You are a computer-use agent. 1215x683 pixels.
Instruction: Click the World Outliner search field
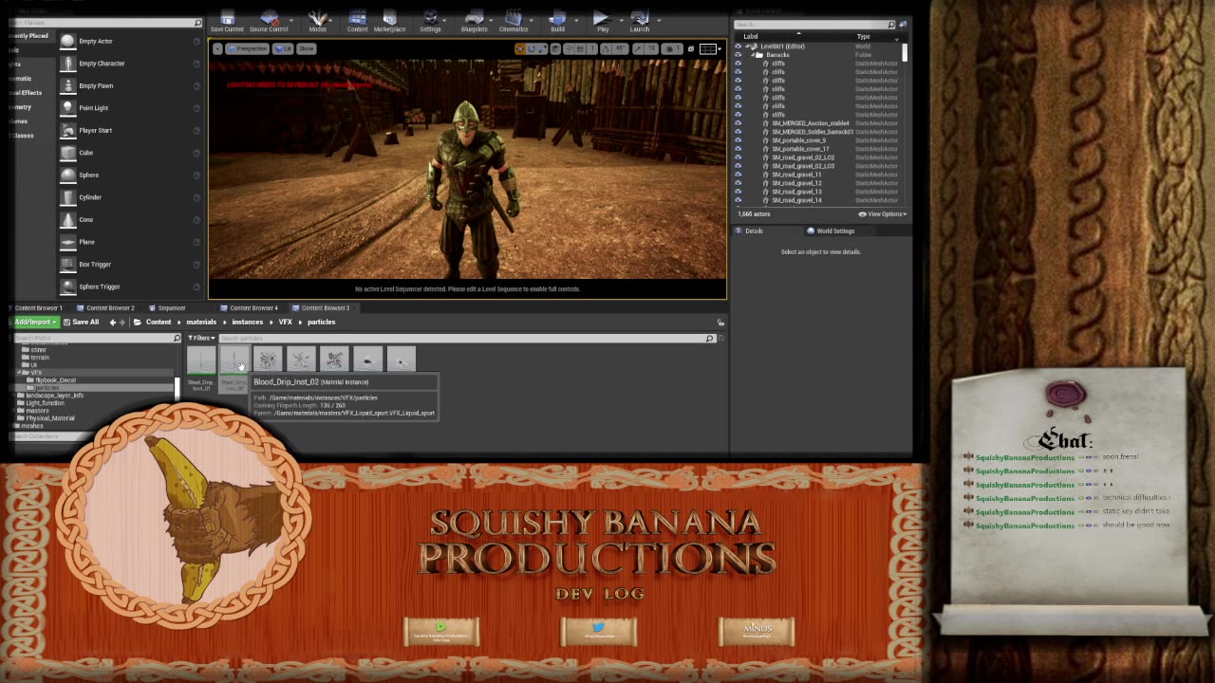(x=815, y=25)
